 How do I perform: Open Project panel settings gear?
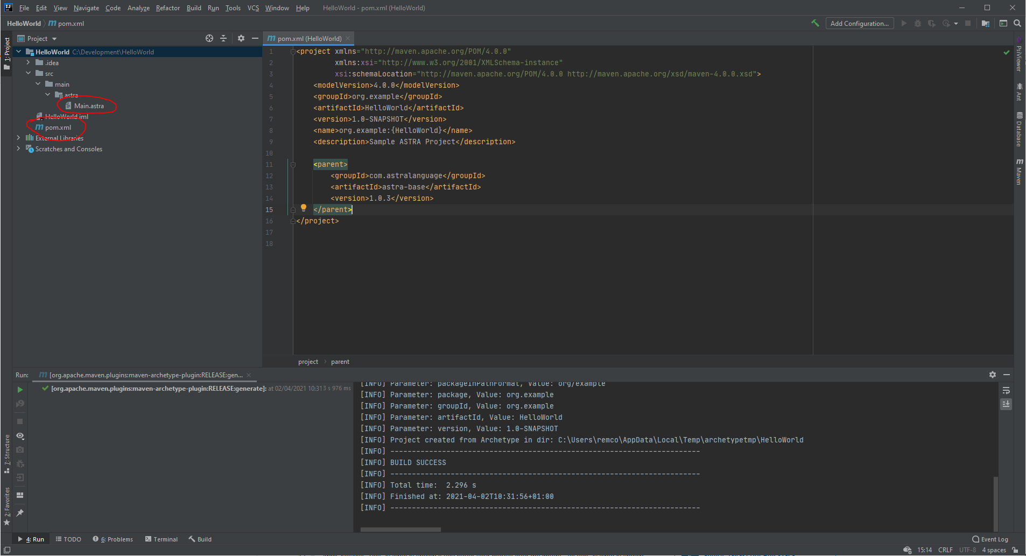(241, 38)
